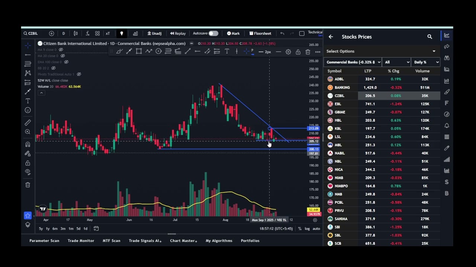Select the zoom in tool
Screen dimensions: 476x267
(x=28, y=132)
